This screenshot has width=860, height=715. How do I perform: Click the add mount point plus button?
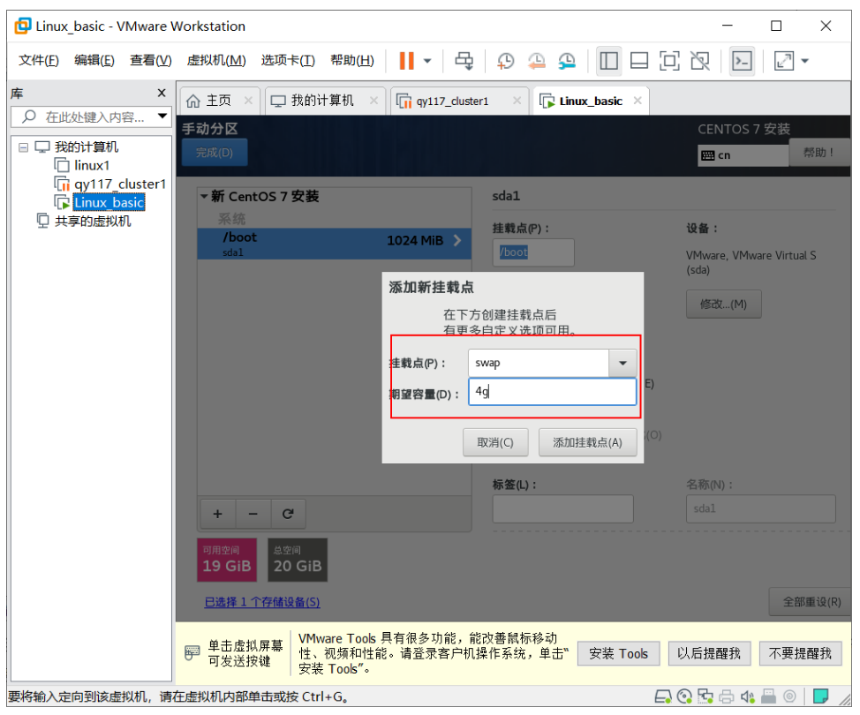tap(218, 514)
